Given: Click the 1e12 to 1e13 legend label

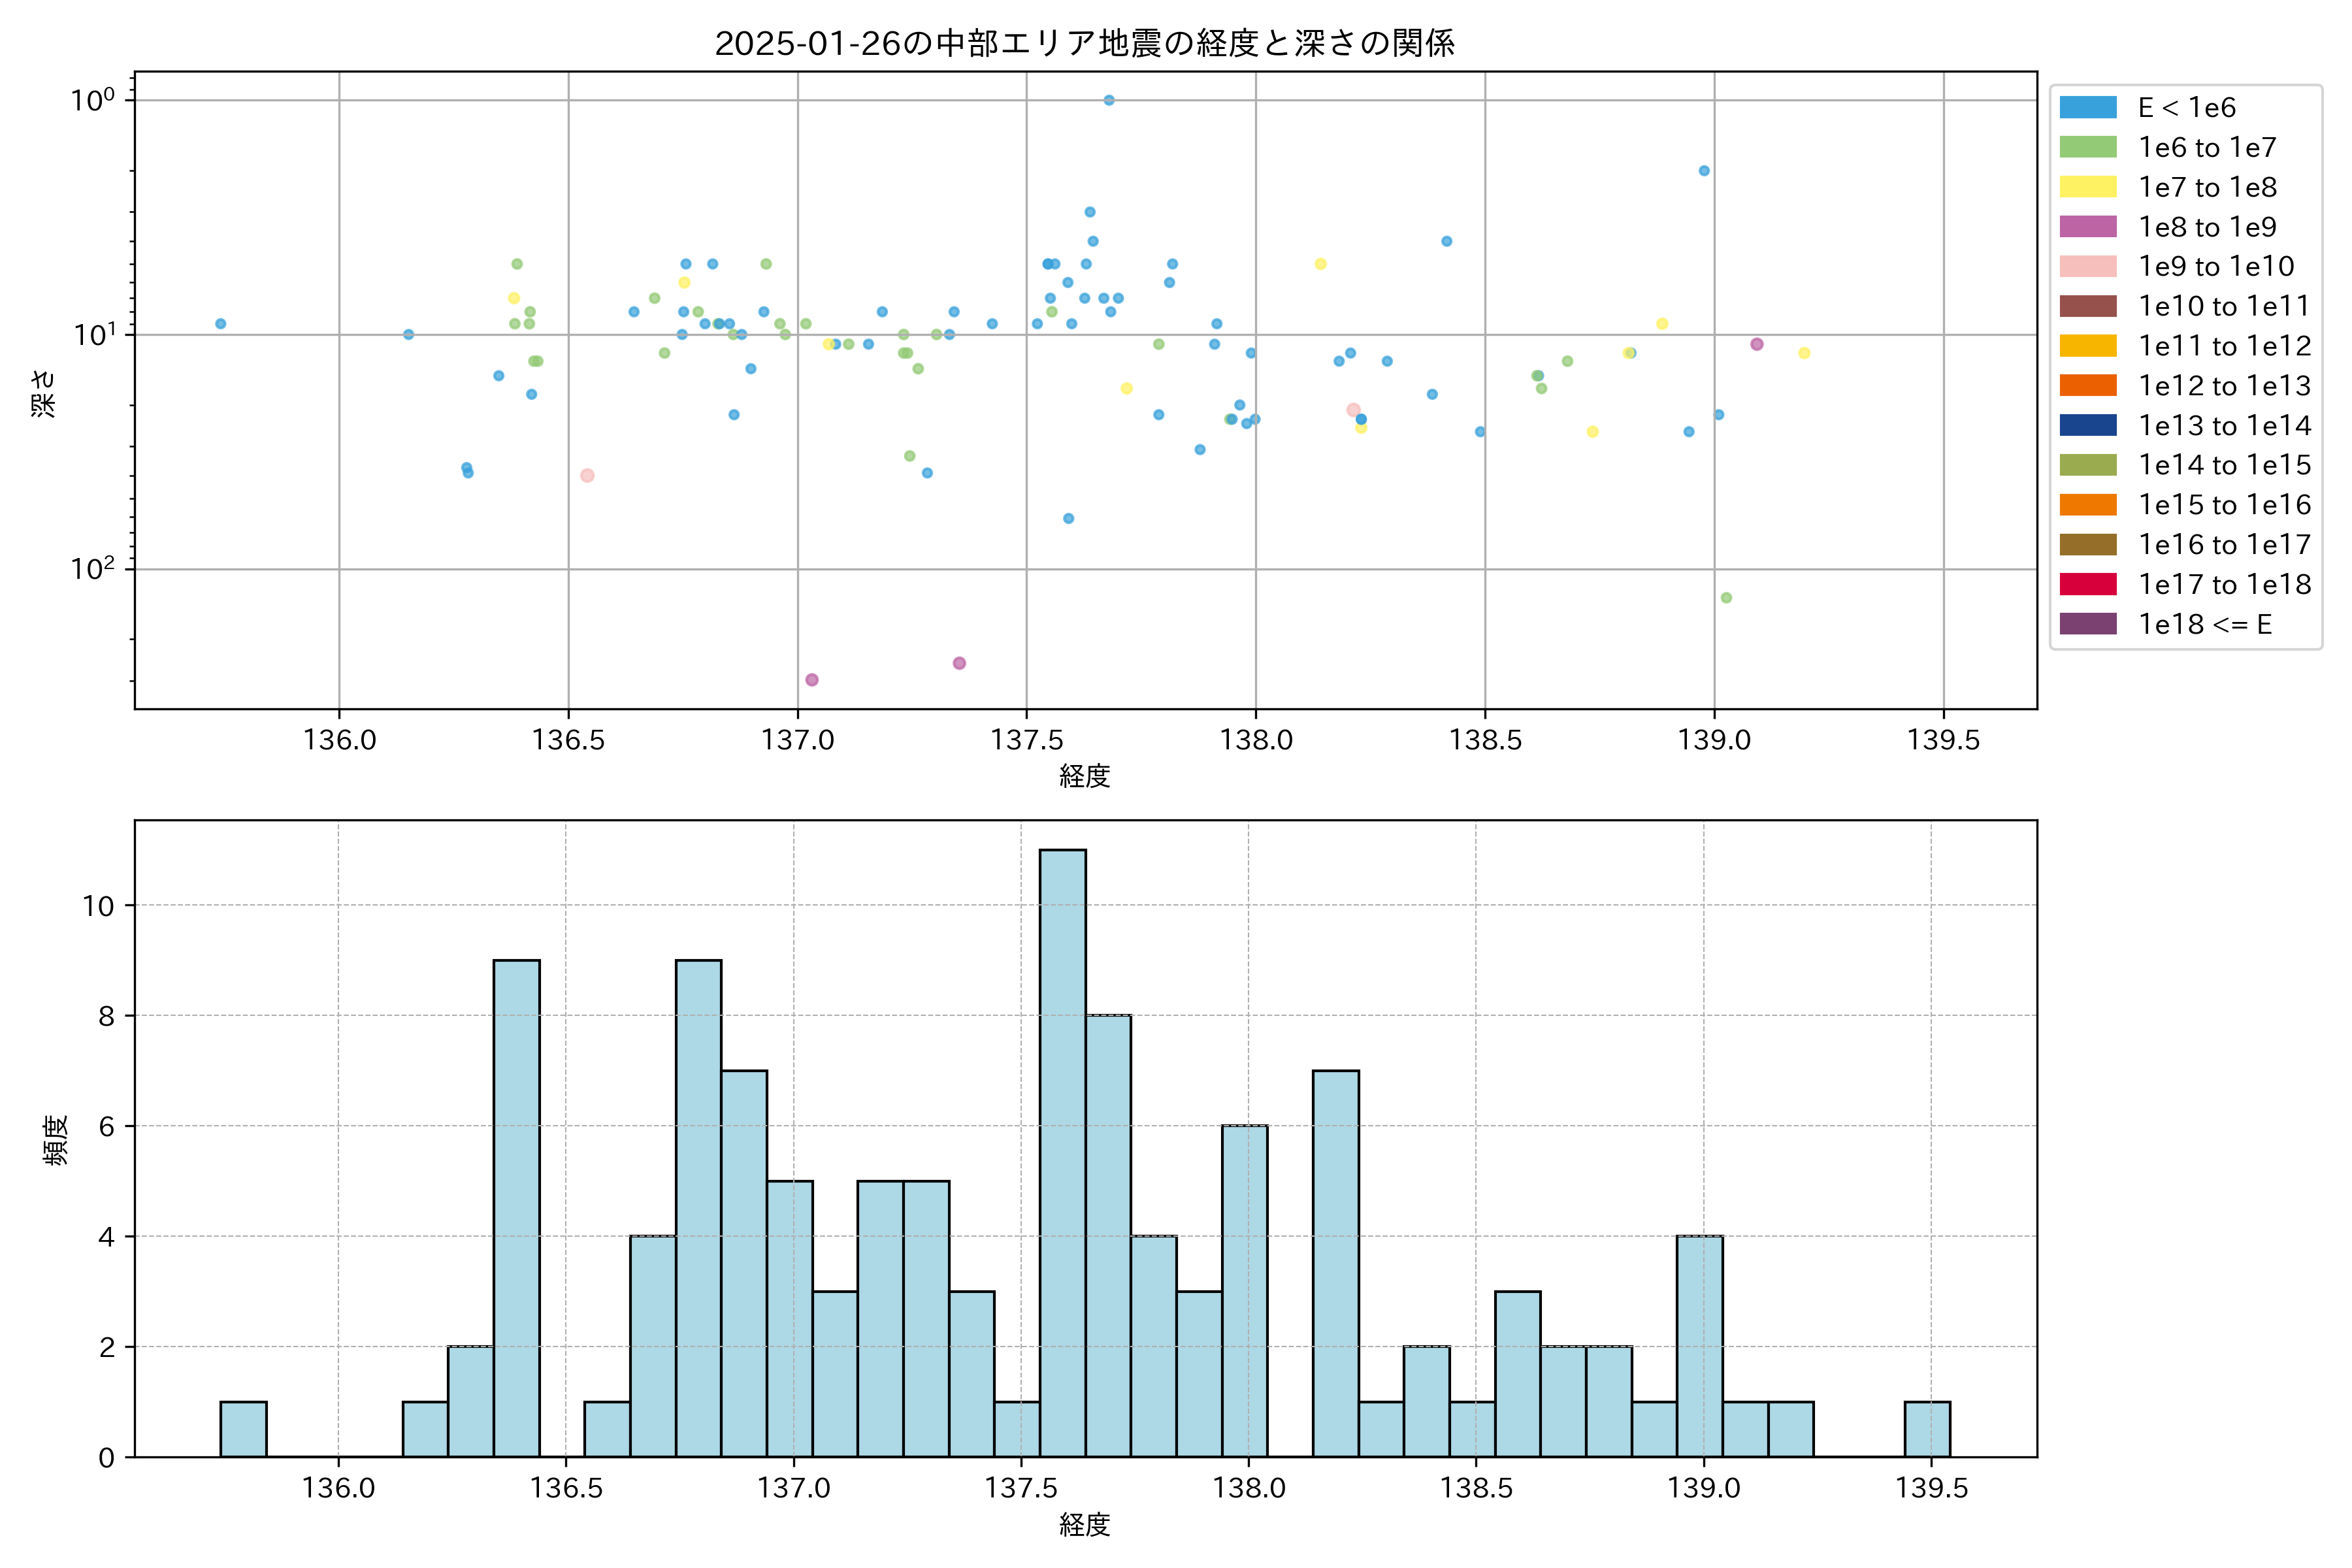Looking at the screenshot, I should (2224, 386).
